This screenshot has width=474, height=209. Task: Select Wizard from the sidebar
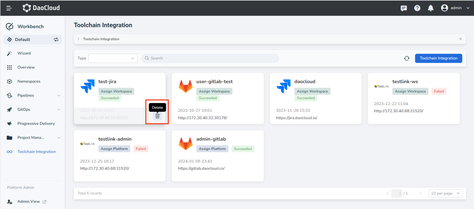[x=24, y=53]
